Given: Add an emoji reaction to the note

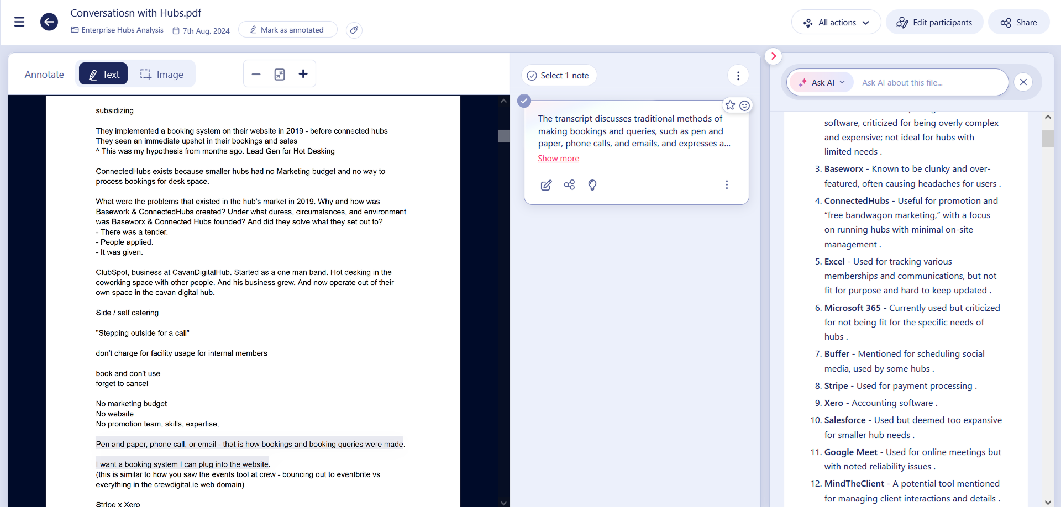Looking at the screenshot, I should pyautogui.click(x=744, y=105).
